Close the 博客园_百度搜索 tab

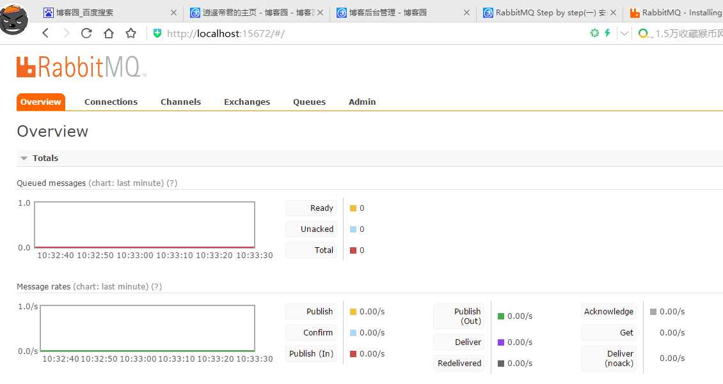click(x=174, y=12)
